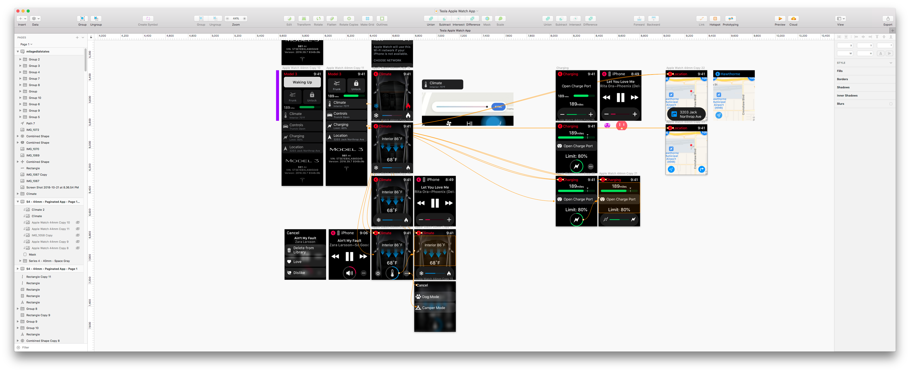
Task: Click the flip horizontal button
Action: click(x=881, y=53)
